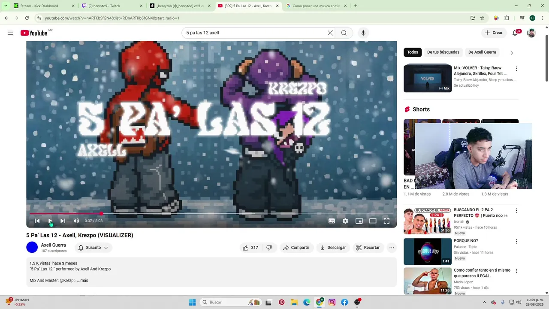Open Facebook from the taskbar
The width and height of the screenshot is (549, 309).
[x=344, y=302]
